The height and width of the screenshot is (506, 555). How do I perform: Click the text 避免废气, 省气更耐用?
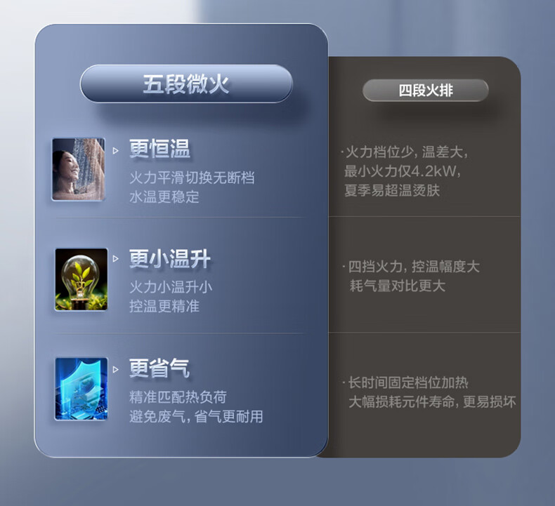pos(196,417)
